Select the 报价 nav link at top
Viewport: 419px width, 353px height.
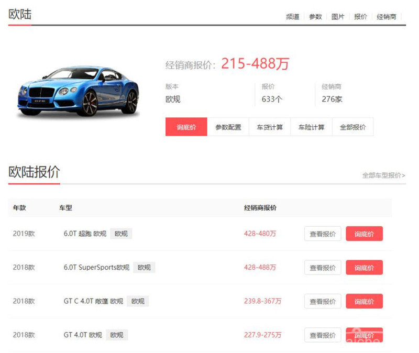tap(360, 17)
